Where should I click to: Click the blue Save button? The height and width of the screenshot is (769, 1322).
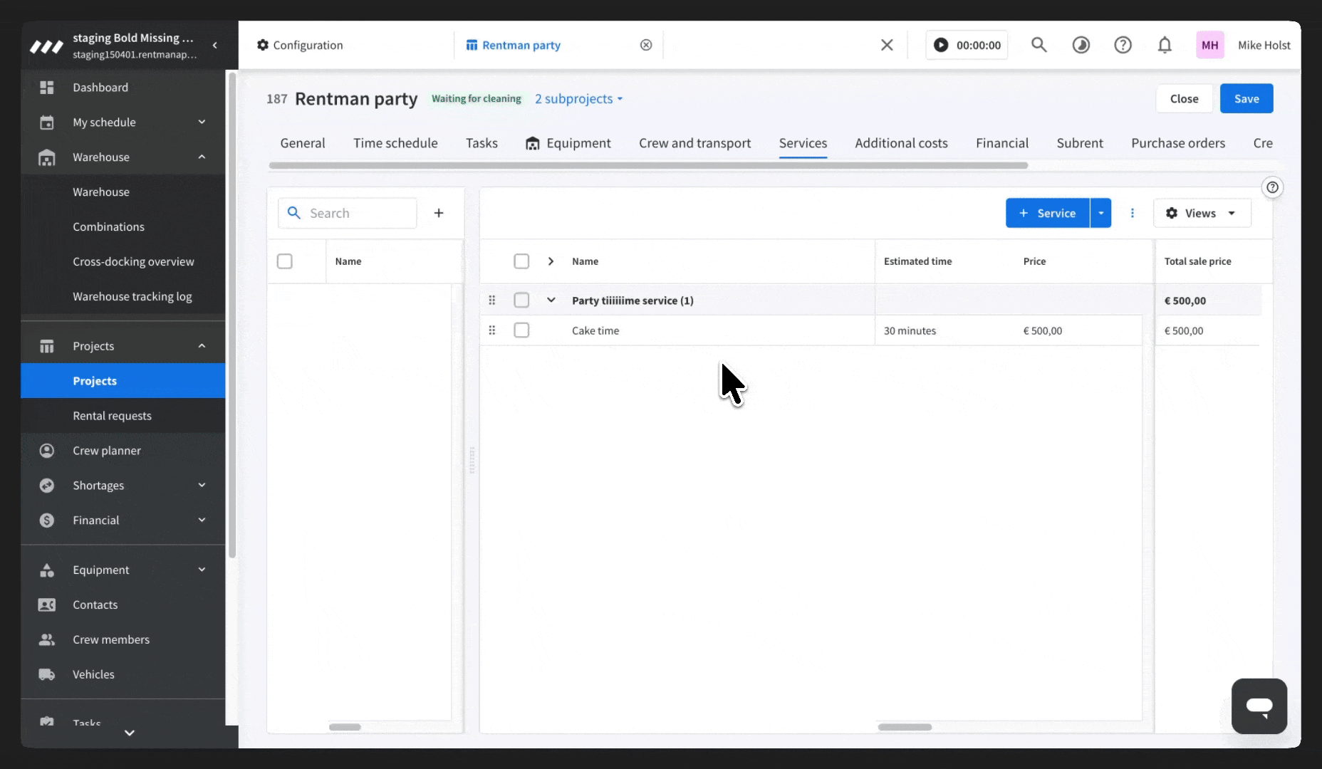1246,98
